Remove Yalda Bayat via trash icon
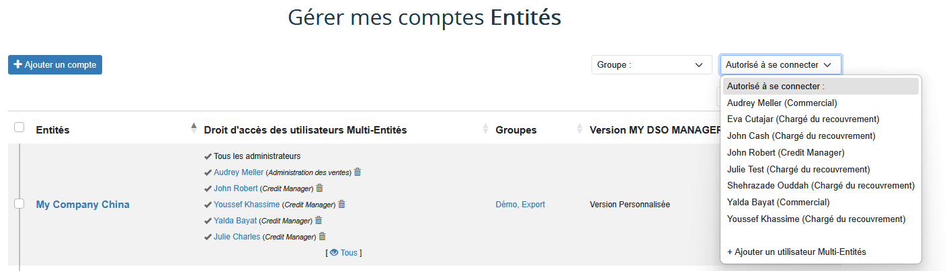 319,221
